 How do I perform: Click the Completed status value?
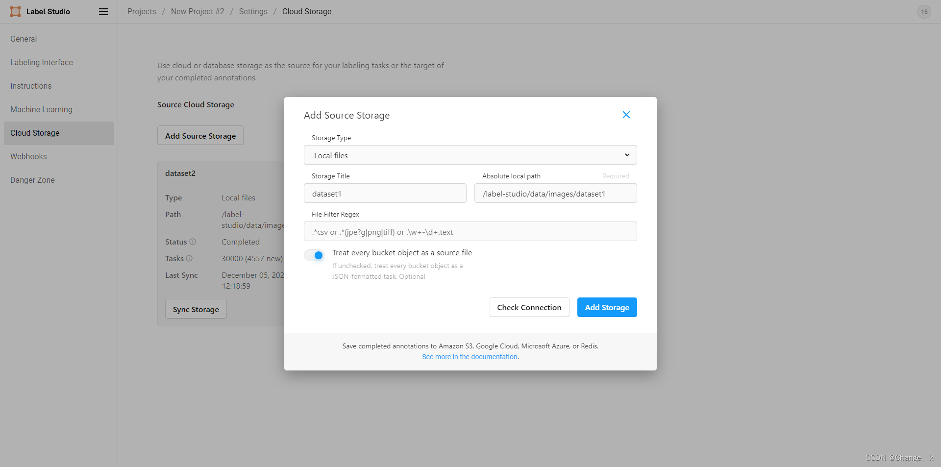(x=241, y=242)
